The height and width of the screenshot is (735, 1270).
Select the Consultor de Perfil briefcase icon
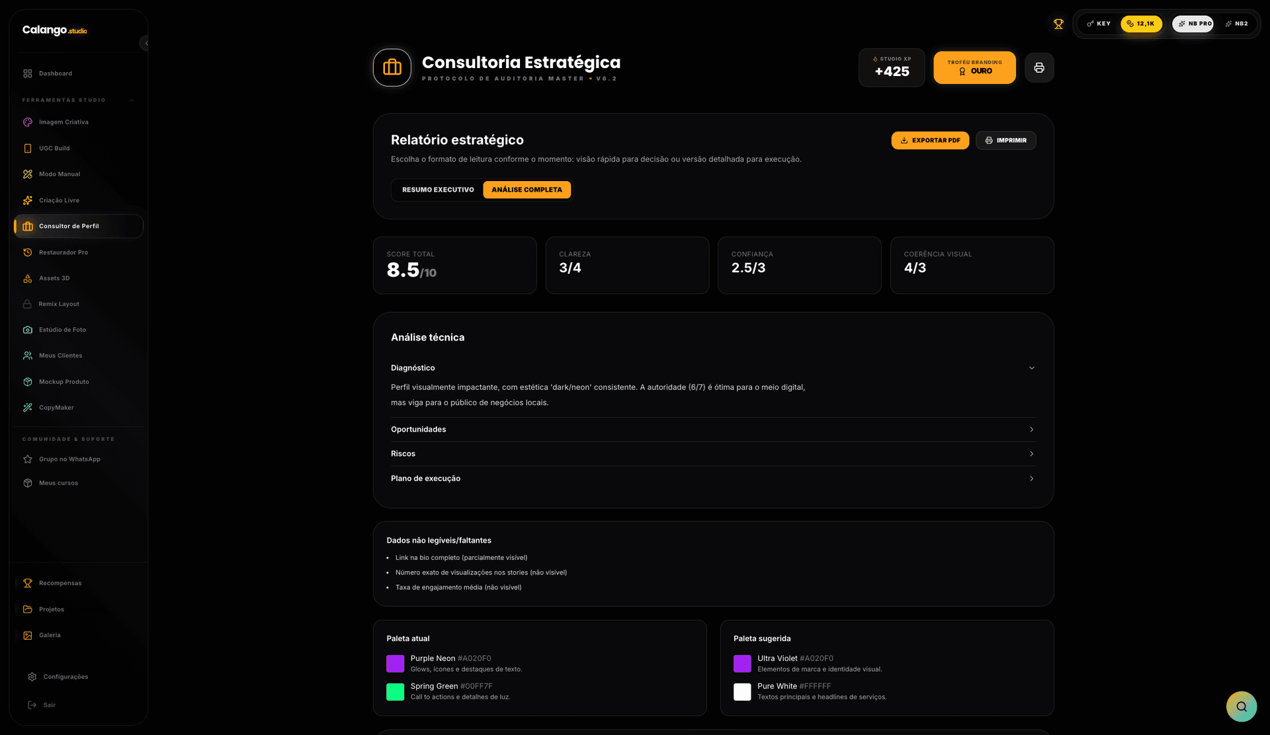pyautogui.click(x=28, y=226)
